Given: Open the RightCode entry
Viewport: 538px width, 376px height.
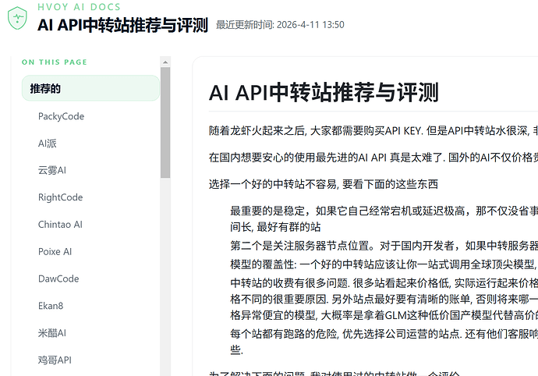Looking at the screenshot, I should tap(60, 197).
